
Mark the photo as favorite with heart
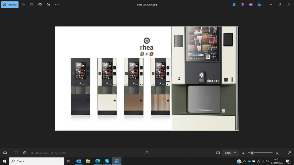[x=16, y=153]
